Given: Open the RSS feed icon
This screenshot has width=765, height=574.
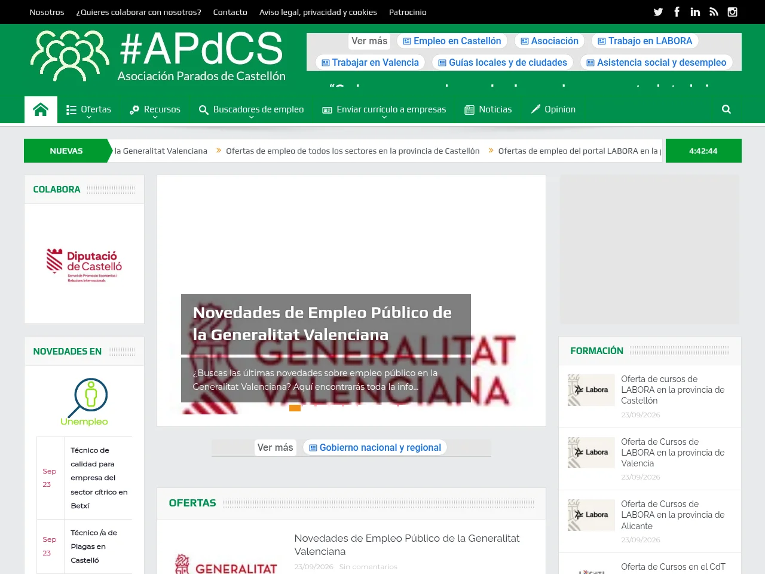Looking at the screenshot, I should (714, 12).
